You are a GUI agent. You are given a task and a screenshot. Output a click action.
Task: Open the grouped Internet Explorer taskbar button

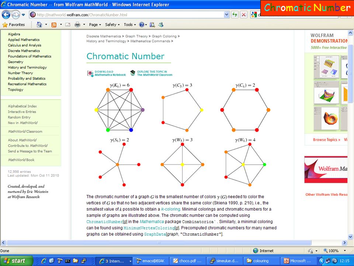[x=115, y=261]
